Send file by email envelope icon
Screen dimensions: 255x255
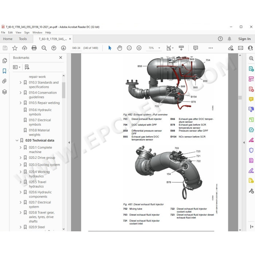(x=240, y=48)
